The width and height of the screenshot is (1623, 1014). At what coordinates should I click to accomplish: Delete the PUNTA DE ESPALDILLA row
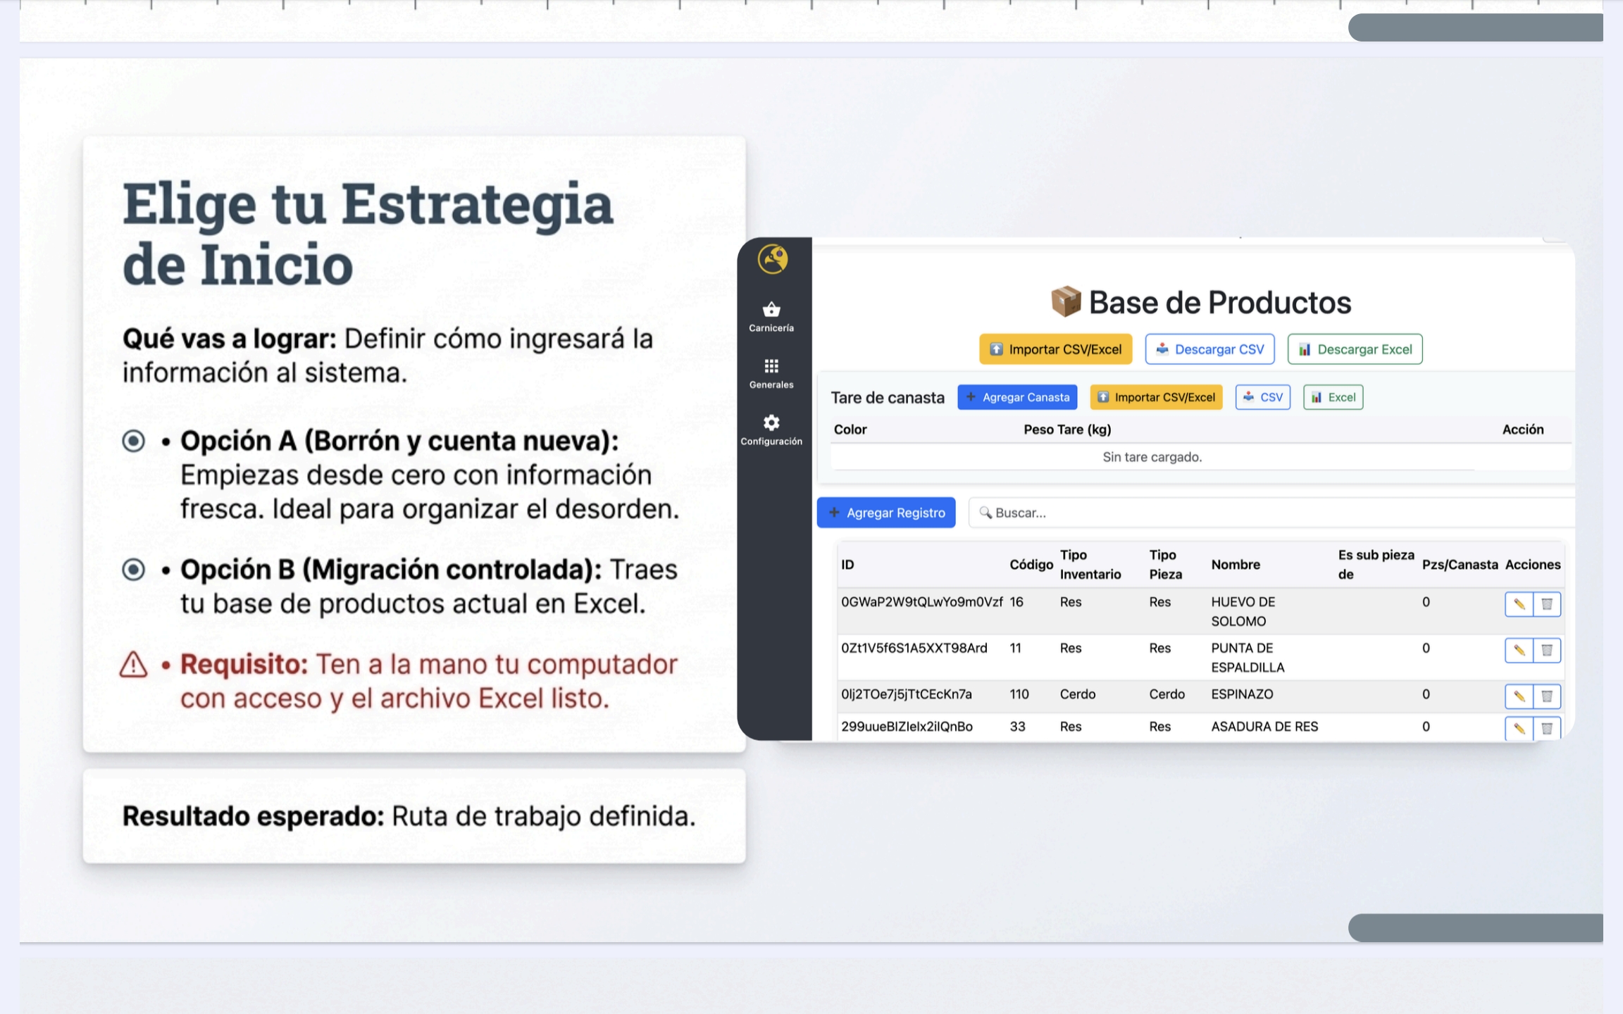point(1547,650)
